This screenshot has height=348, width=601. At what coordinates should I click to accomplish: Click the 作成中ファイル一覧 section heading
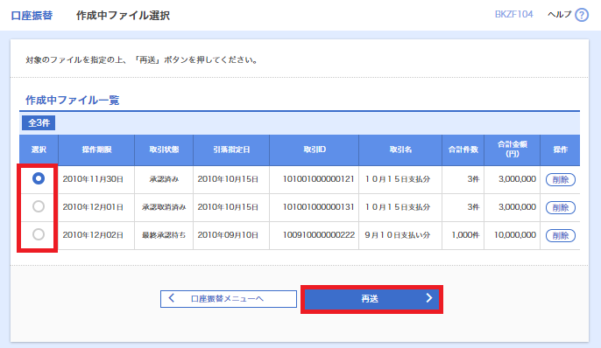click(x=73, y=101)
